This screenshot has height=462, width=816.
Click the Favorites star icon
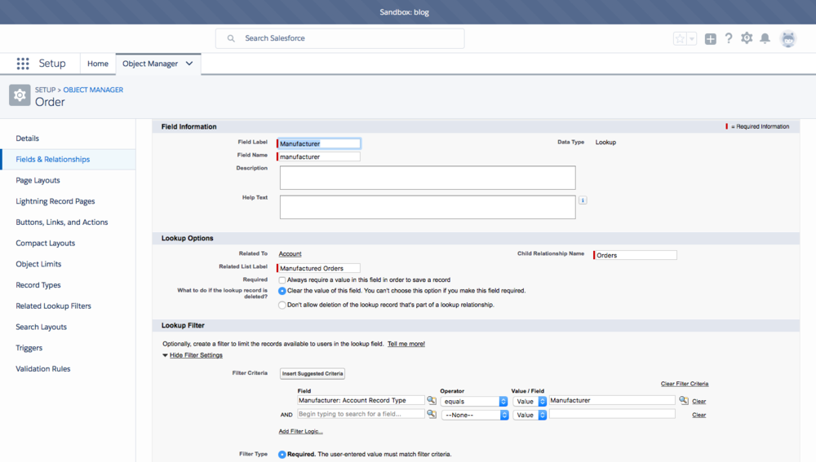680,38
